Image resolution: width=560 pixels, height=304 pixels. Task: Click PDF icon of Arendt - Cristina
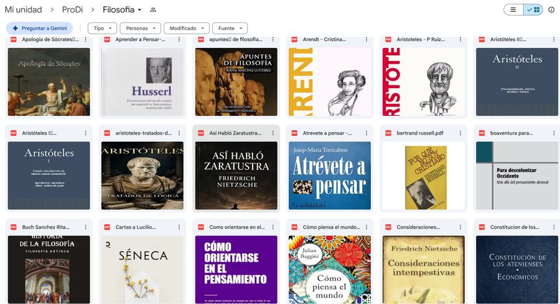point(294,39)
